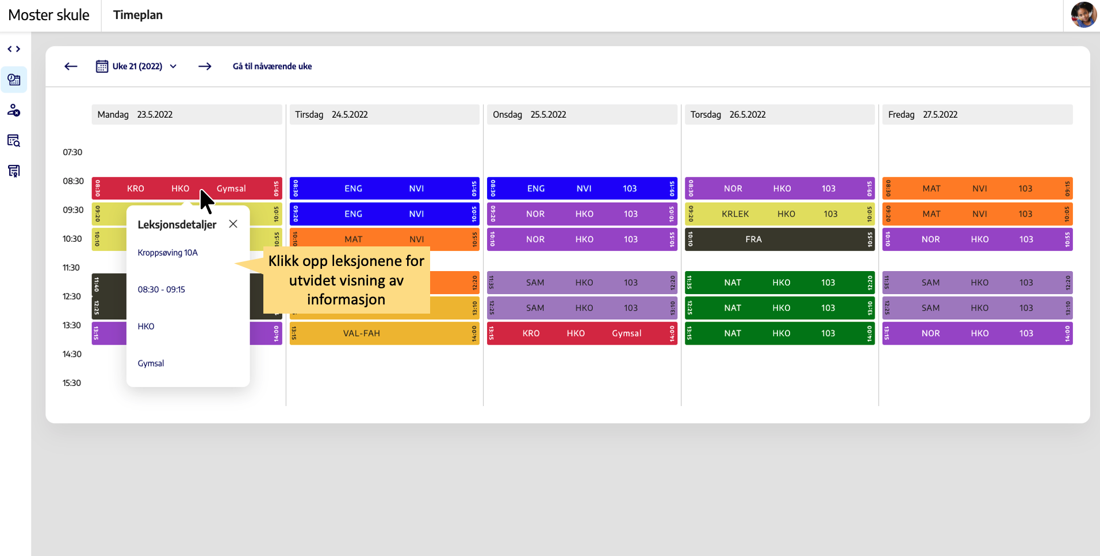Click the Mandag 23.5.2022 day header
The image size is (1100, 556).
[187, 114]
